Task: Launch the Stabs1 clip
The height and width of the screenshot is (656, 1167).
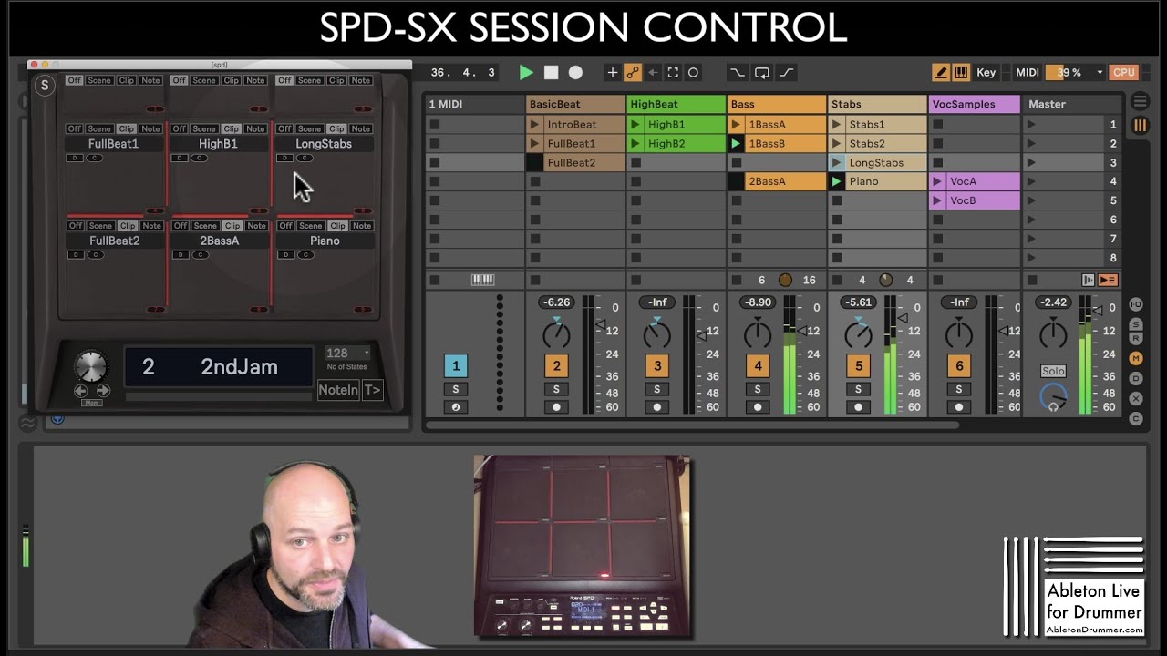Action: coord(836,124)
